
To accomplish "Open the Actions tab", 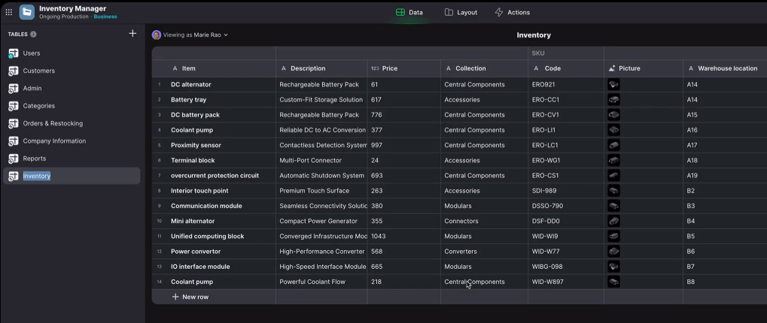I will (x=512, y=12).
